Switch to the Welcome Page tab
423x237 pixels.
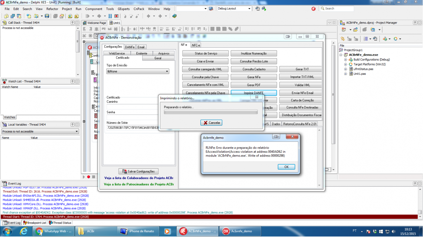click(94, 23)
